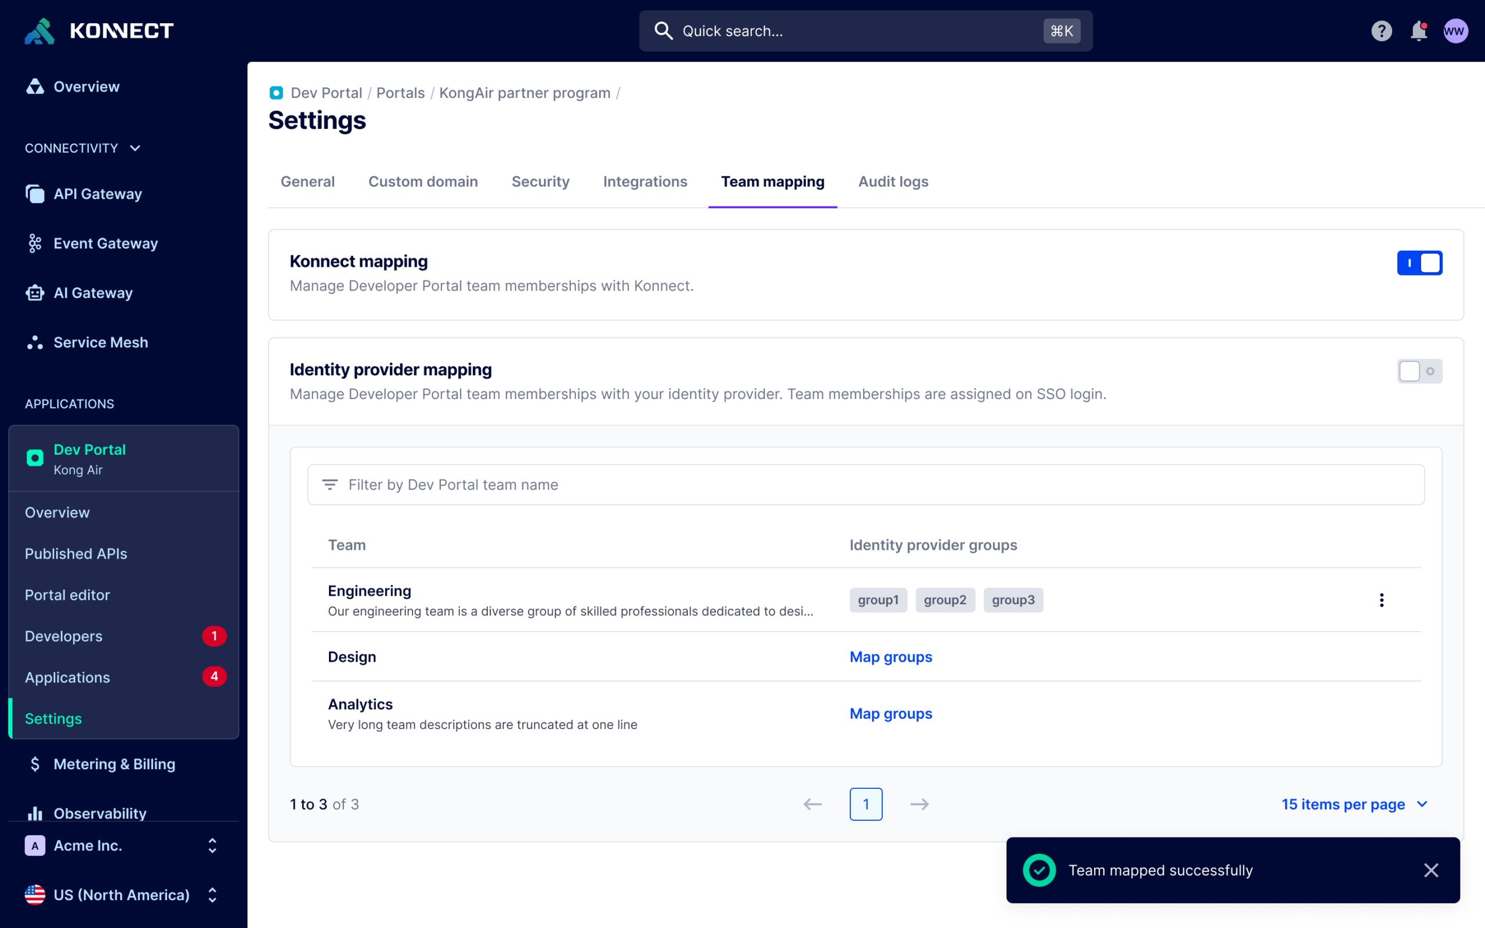Switch to the Integrations tab
This screenshot has width=1485, height=928.
coord(645,182)
